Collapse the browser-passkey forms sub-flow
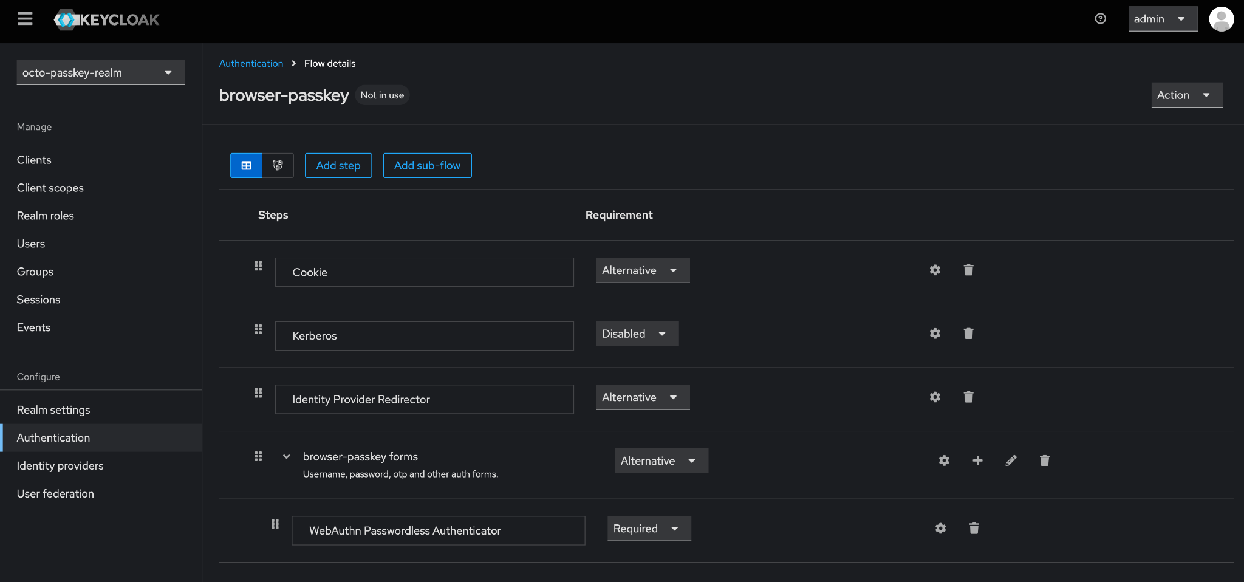The height and width of the screenshot is (582, 1244). pos(286,457)
